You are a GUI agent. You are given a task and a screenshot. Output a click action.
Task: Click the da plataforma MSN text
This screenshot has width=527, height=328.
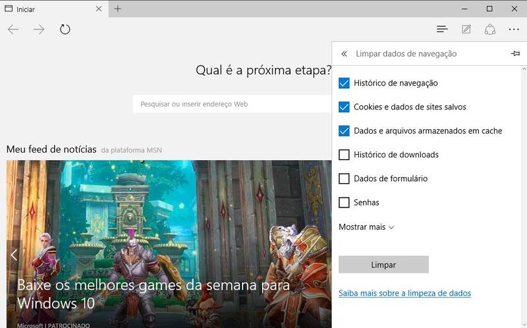tap(131, 150)
